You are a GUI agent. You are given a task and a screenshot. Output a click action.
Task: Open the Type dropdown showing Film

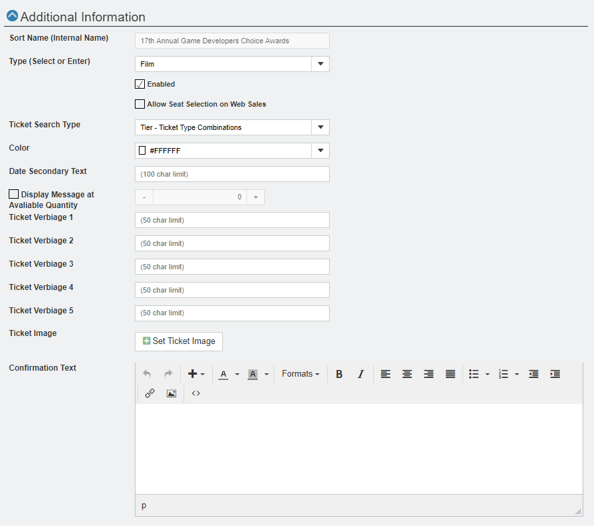[320, 63]
